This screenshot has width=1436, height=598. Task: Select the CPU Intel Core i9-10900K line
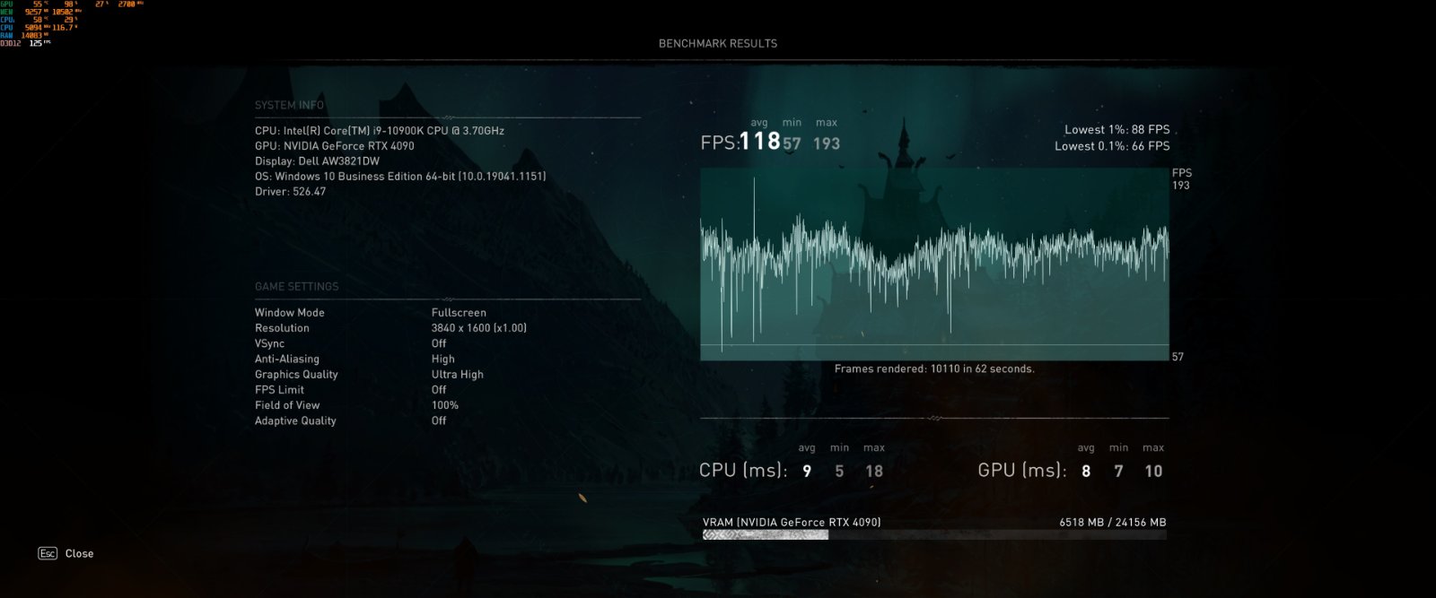(x=380, y=130)
